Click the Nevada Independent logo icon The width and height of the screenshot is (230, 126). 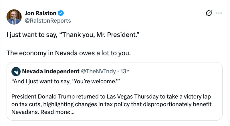coord(16,71)
